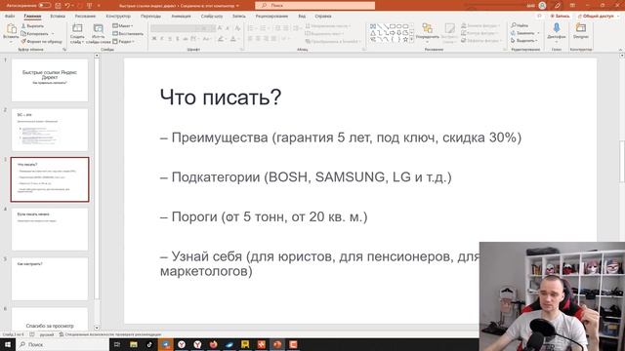Image resolution: width=625 pixels, height=351 pixels.
Task: Click the Dictate (Диктофон) microphone icon
Action: [x=556, y=28]
